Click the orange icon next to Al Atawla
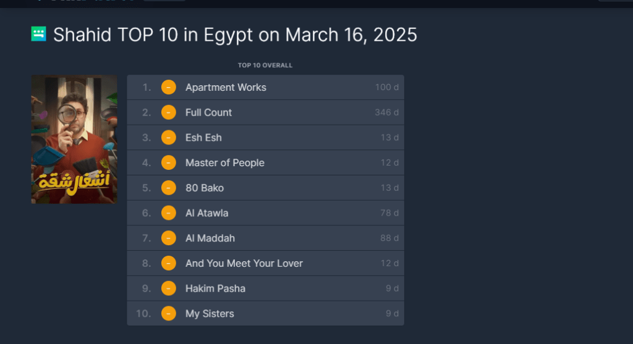 (x=169, y=213)
